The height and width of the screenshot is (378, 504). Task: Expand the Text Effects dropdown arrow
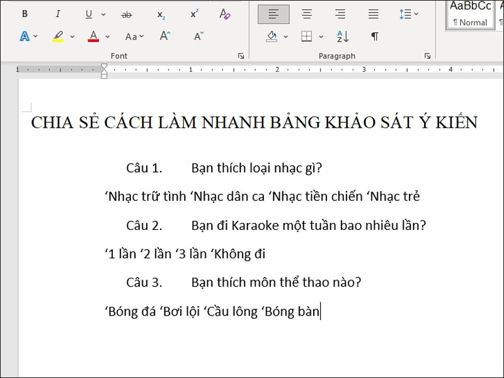[35, 37]
